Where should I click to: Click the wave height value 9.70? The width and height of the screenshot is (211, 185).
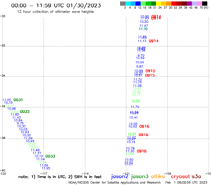tap(141, 55)
